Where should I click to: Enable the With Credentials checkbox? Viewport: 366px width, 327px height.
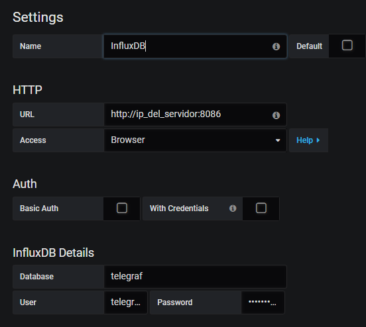click(x=261, y=208)
